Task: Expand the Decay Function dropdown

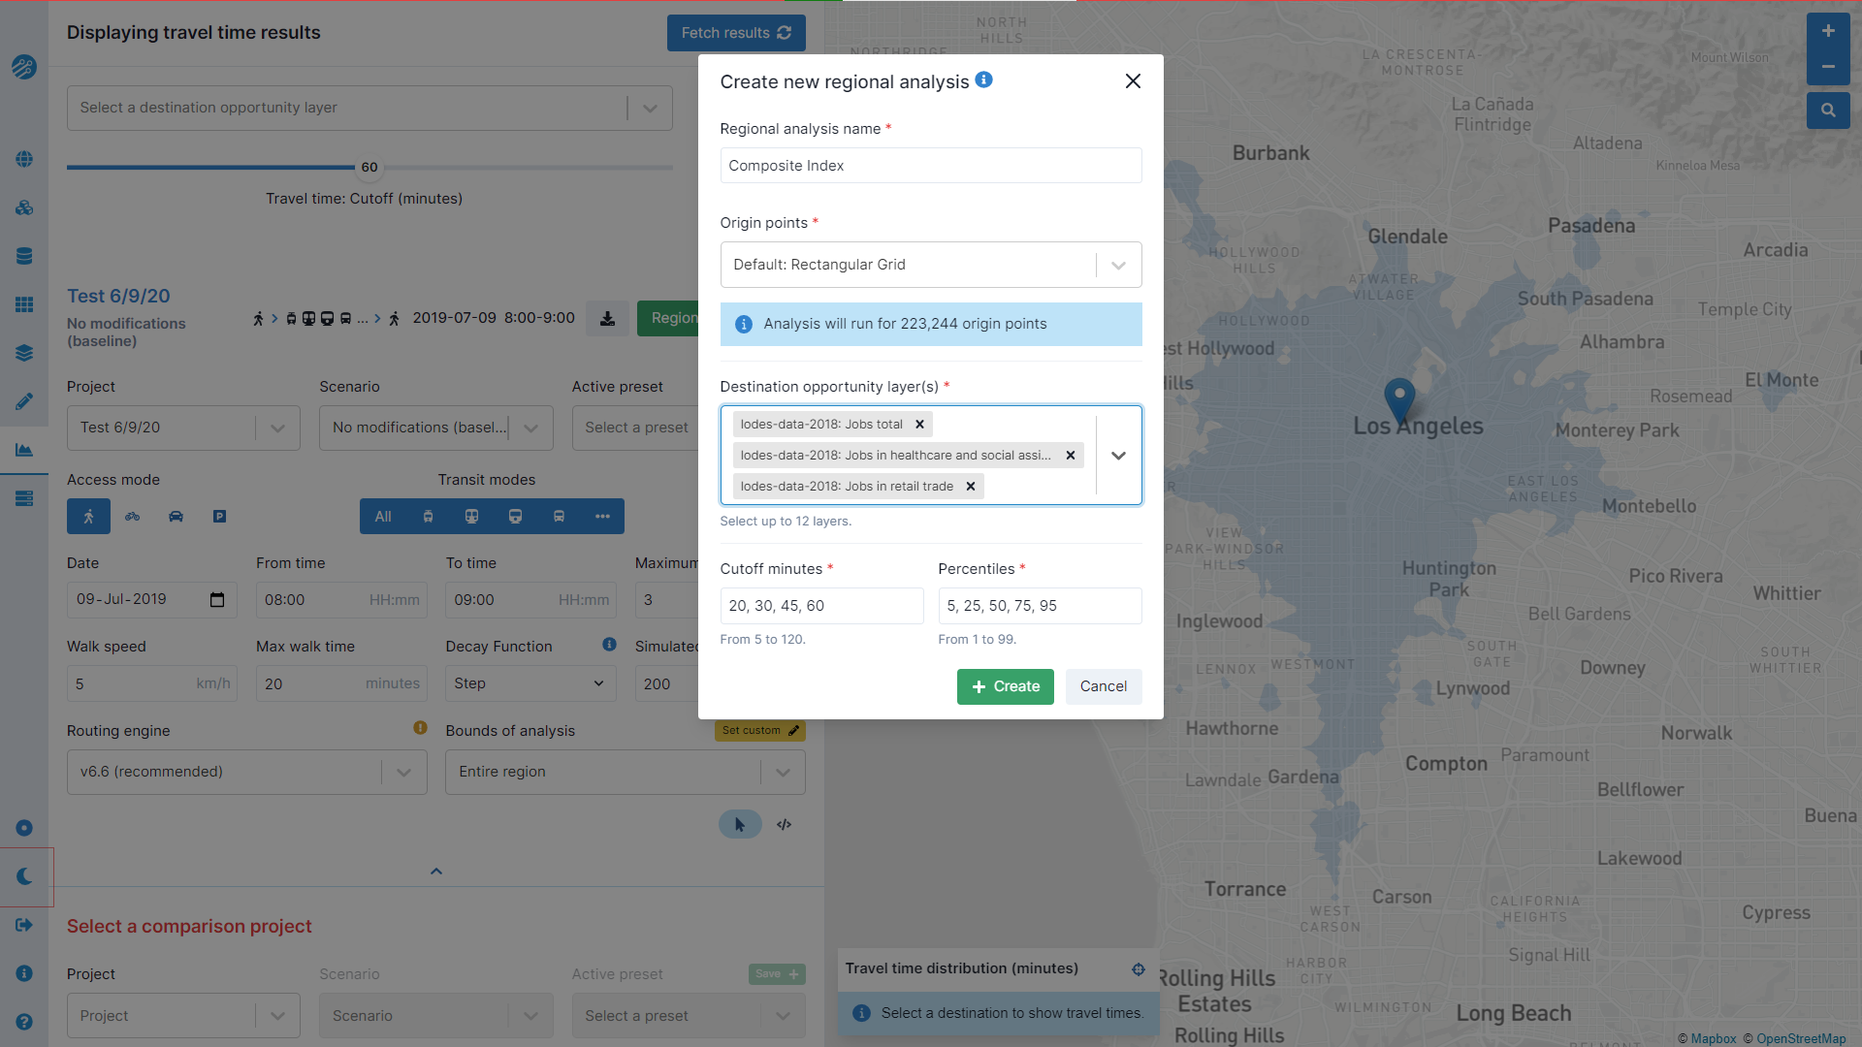Action: [530, 683]
